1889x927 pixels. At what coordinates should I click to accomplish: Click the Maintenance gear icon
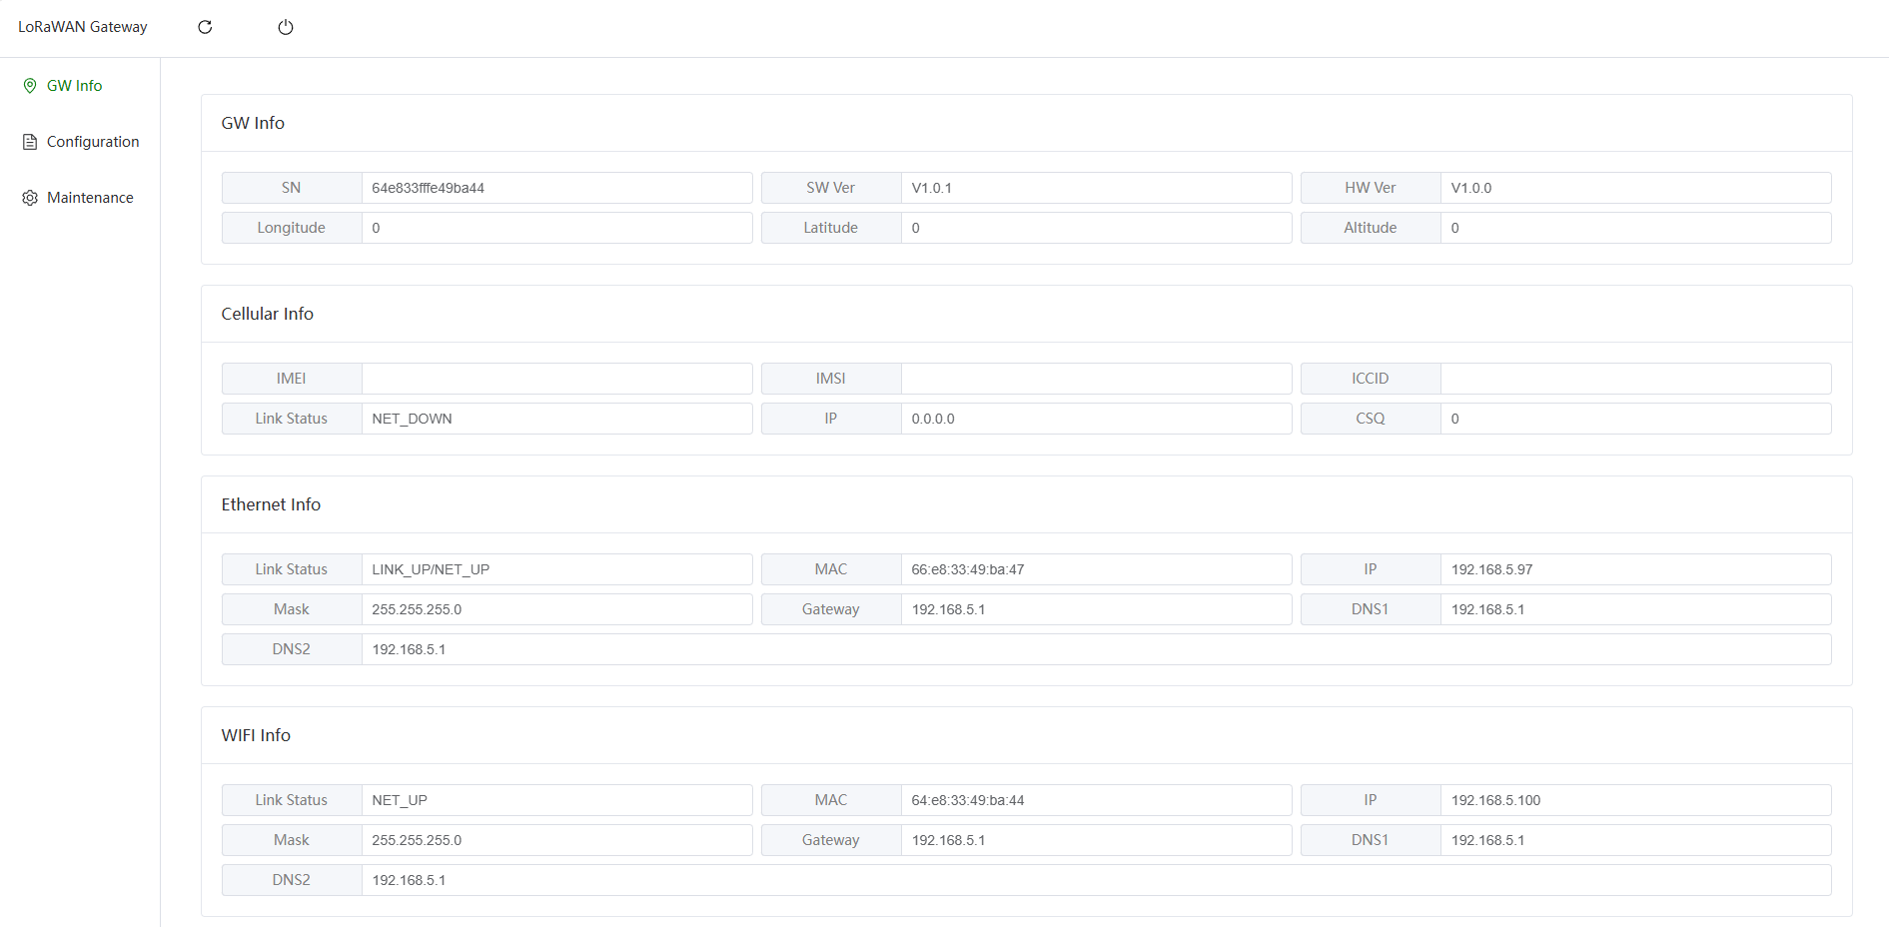(x=30, y=198)
